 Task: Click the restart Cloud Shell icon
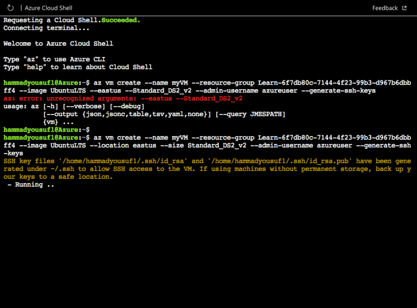tap(10, 8)
